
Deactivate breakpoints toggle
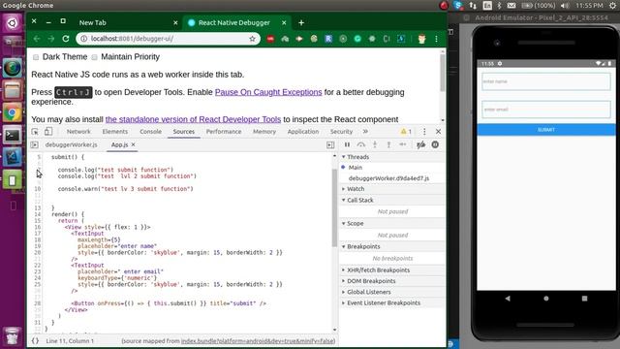[x=421, y=144]
